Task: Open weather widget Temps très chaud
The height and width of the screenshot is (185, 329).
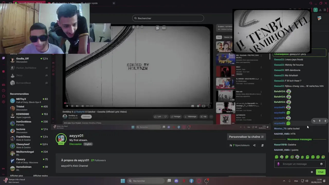Action: click(15, 181)
